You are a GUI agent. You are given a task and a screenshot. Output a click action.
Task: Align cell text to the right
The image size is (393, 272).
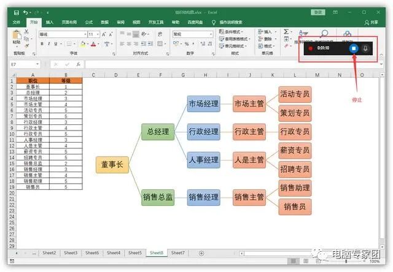(x=136, y=44)
